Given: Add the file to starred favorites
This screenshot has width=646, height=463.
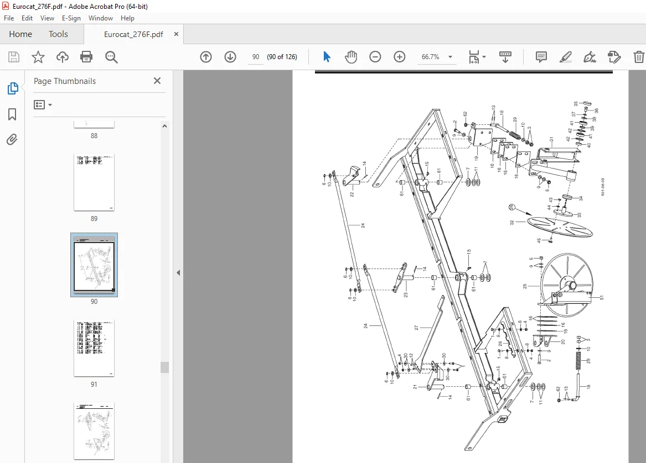Looking at the screenshot, I should [x=38, y=57].
